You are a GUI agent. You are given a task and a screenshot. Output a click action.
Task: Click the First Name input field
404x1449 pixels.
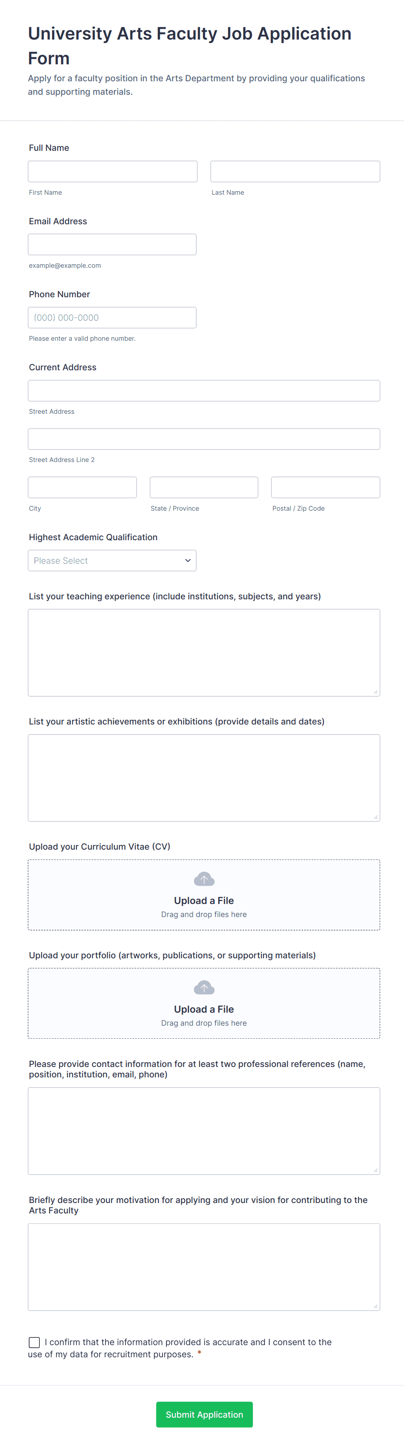(112, 171)
